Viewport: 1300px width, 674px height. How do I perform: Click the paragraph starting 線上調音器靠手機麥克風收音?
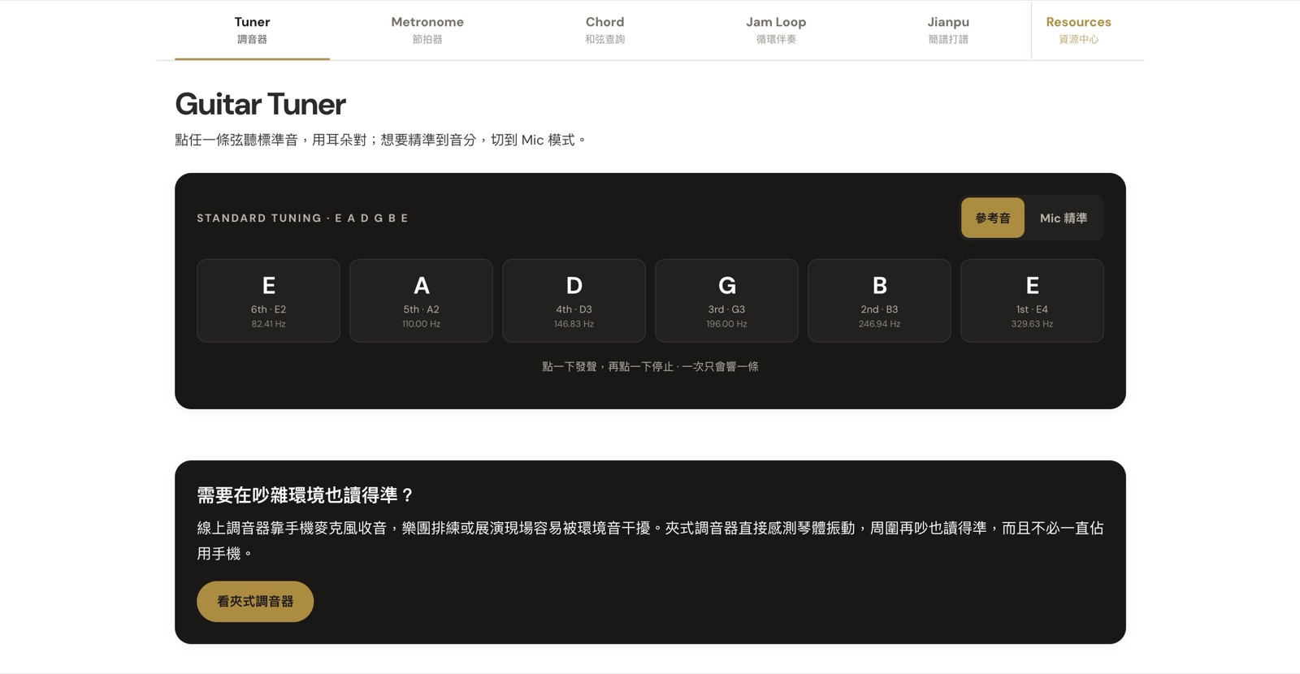(650, 541)
